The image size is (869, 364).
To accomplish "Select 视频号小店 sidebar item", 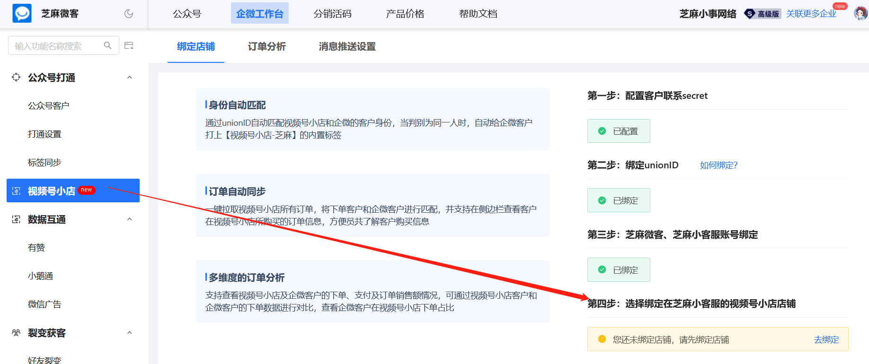I will pos(73,191).
